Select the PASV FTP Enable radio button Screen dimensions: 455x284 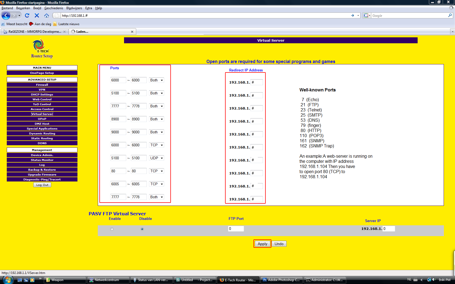coord(112,229)
